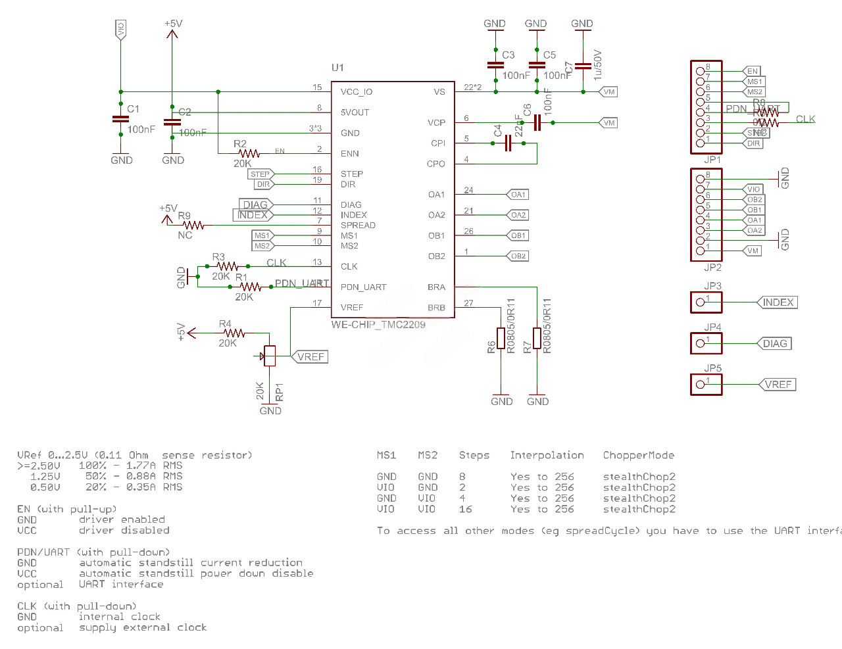Image resolution: width=842 pixels, height=649 pixels.
Task: Select resistor R2 on the ENN line
Action: tap(249, 154)
